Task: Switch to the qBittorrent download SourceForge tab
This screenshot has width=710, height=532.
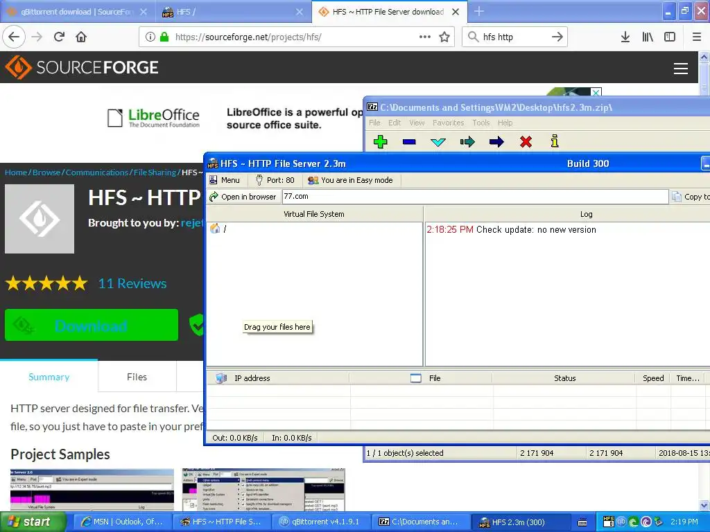Action: tap(78, 12)
